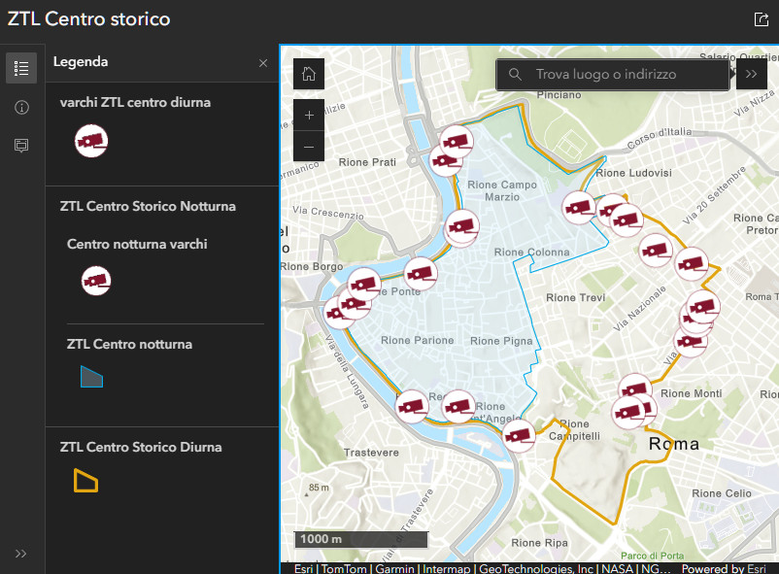Open the Legenda list icon in sidebar
This screenshot has width=779, height=574.
point(21,68)
